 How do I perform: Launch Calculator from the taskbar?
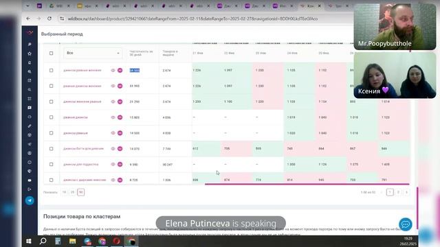click(x=58, y=241)
